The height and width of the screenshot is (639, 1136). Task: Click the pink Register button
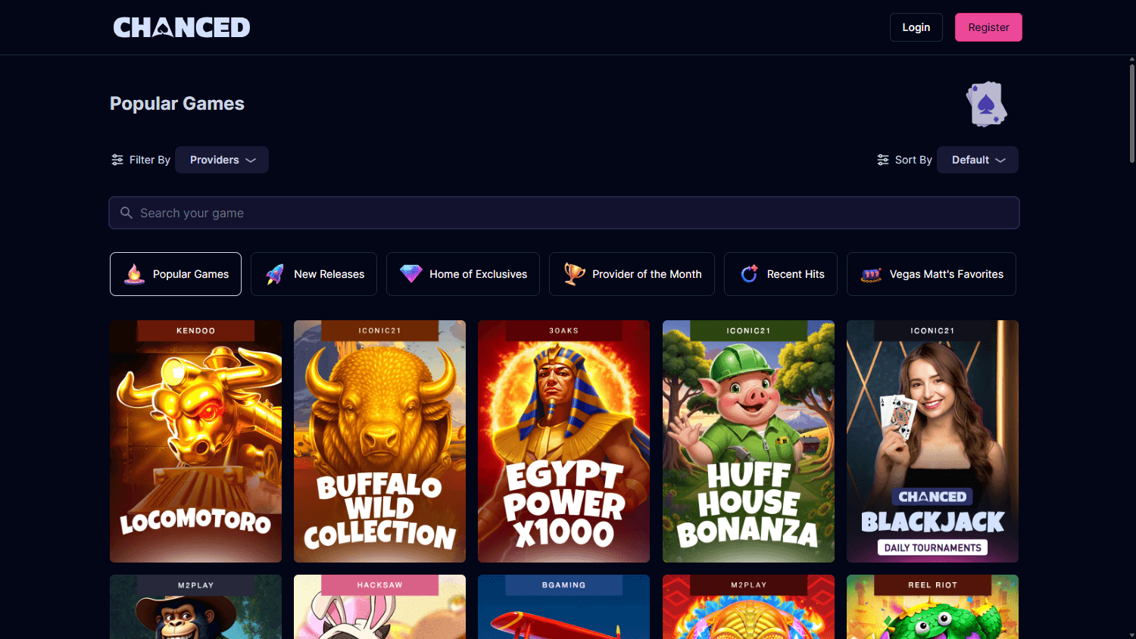[988, 27]
